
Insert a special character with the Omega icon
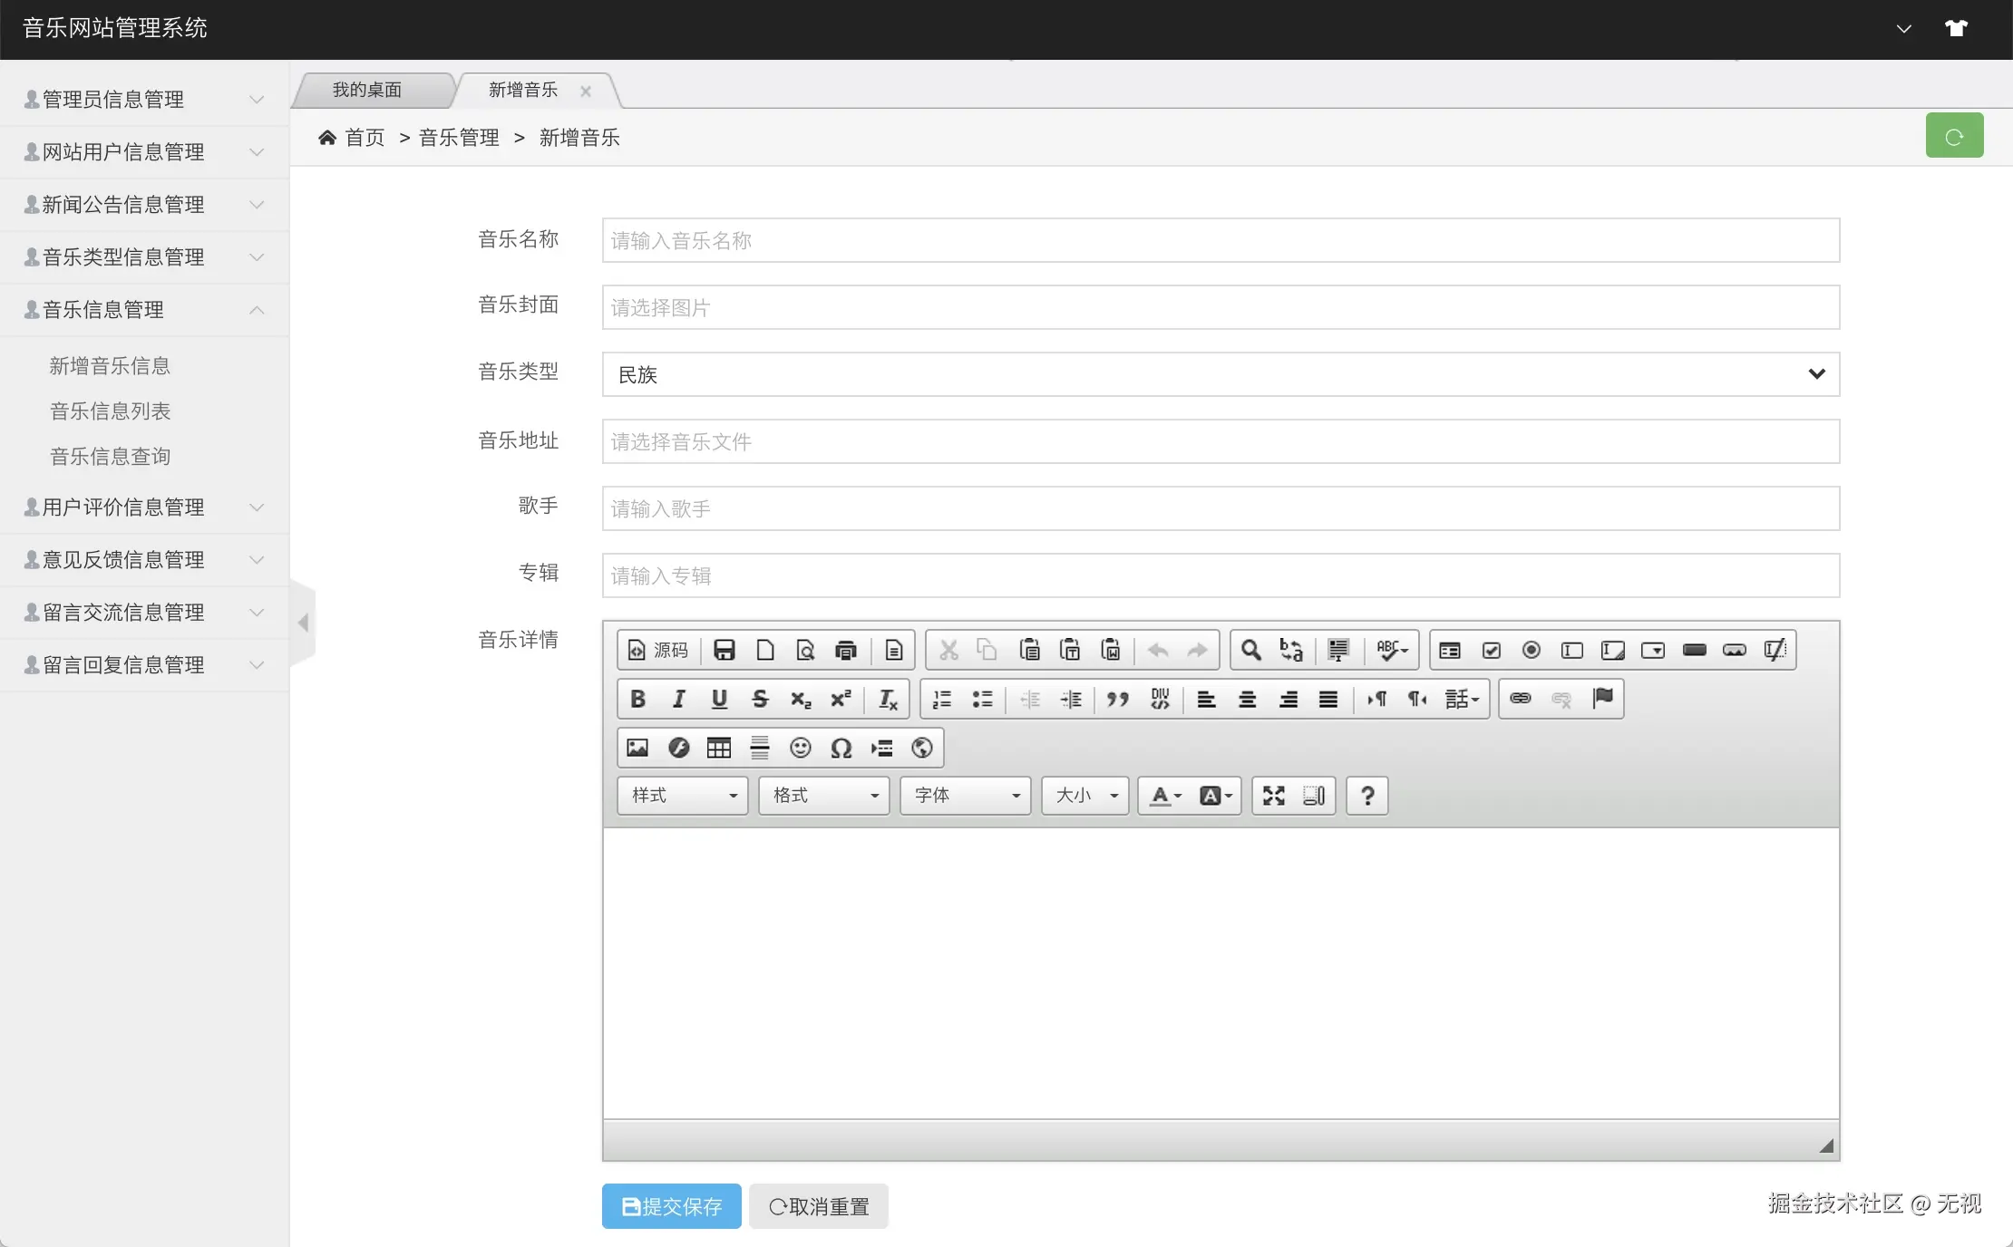point(841,748)
